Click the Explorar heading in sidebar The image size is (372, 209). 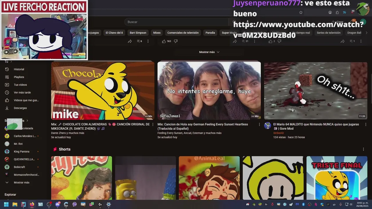coord(10,195)
